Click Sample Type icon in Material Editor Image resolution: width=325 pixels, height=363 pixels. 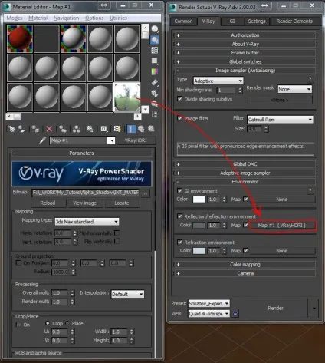155,29
